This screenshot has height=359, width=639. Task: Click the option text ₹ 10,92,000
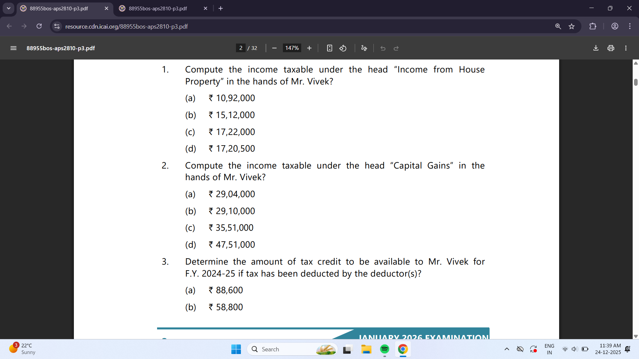(232, 98)
